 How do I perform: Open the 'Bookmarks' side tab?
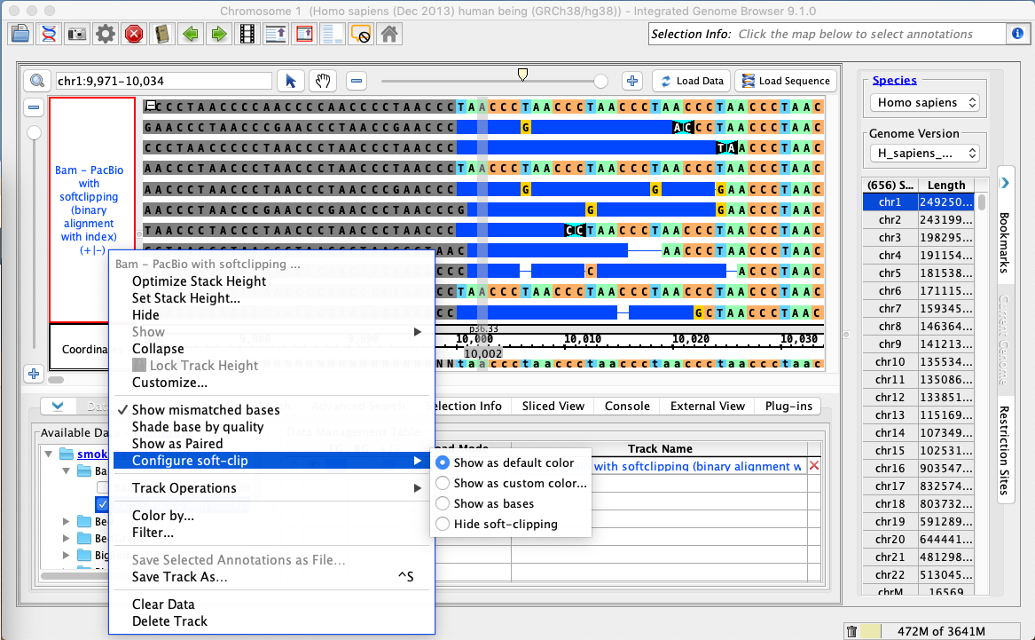pos(1005,242)
